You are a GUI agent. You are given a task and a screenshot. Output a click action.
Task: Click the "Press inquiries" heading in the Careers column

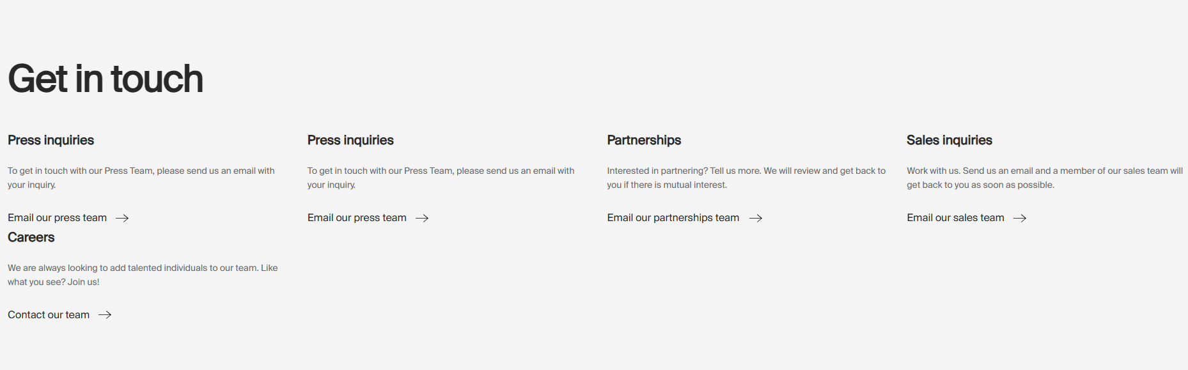click(51, 140)
